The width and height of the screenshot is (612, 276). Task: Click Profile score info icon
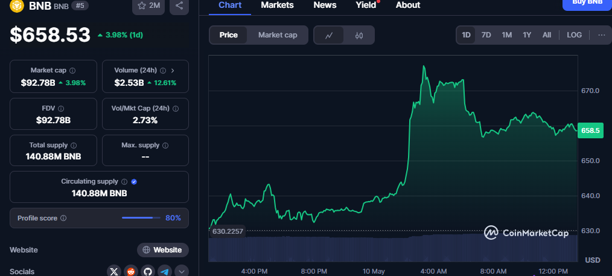coord(63,218)
